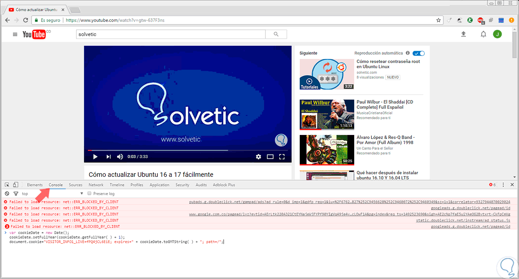The height and width of the screenshot is (279, 519).
Task: Click the 6 errors counter badge
Action: [x=492, y=185]
